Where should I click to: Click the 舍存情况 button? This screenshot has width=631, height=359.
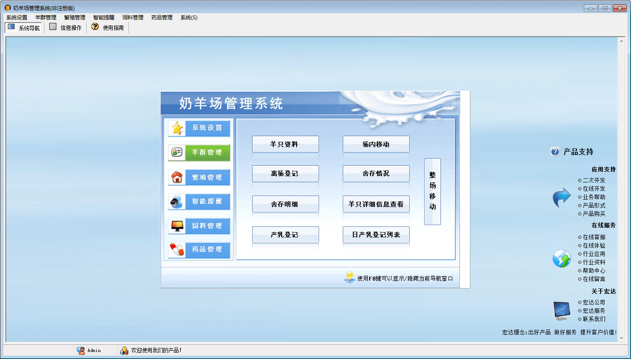point(376,174)
